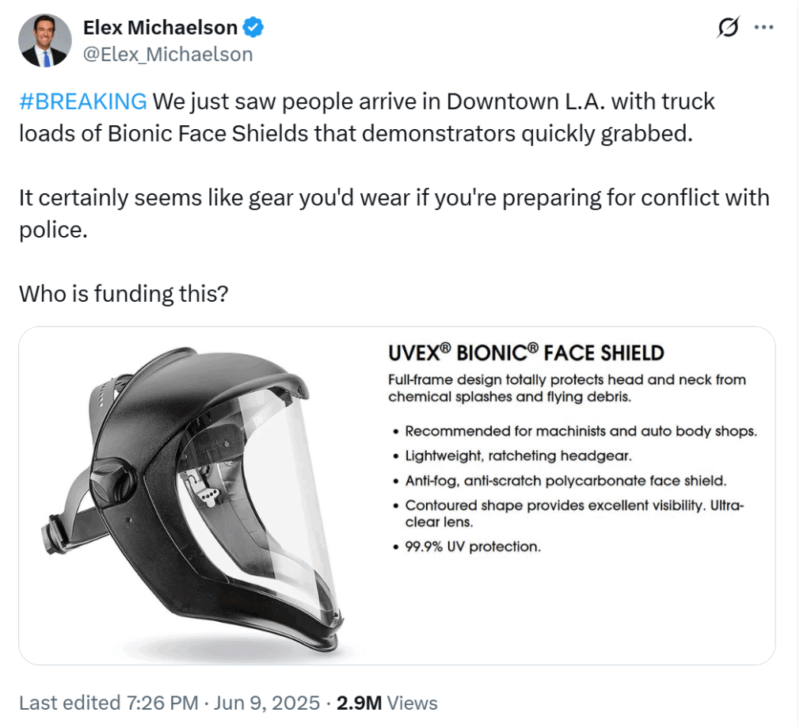Click the display name Elex Michaelson

(x=160, y=28)
